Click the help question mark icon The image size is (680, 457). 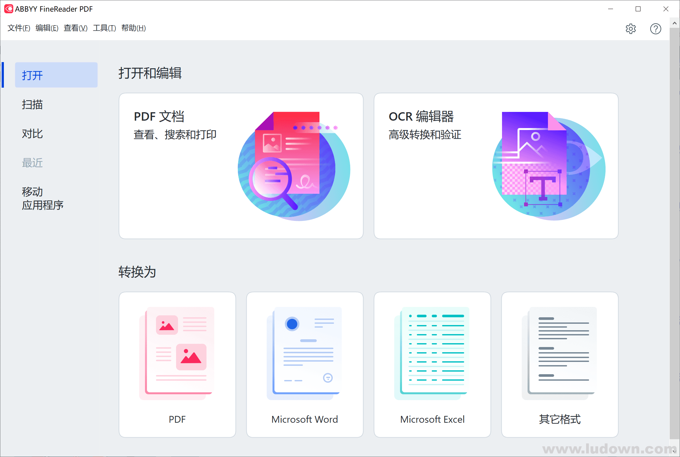[x=655, y=29]
